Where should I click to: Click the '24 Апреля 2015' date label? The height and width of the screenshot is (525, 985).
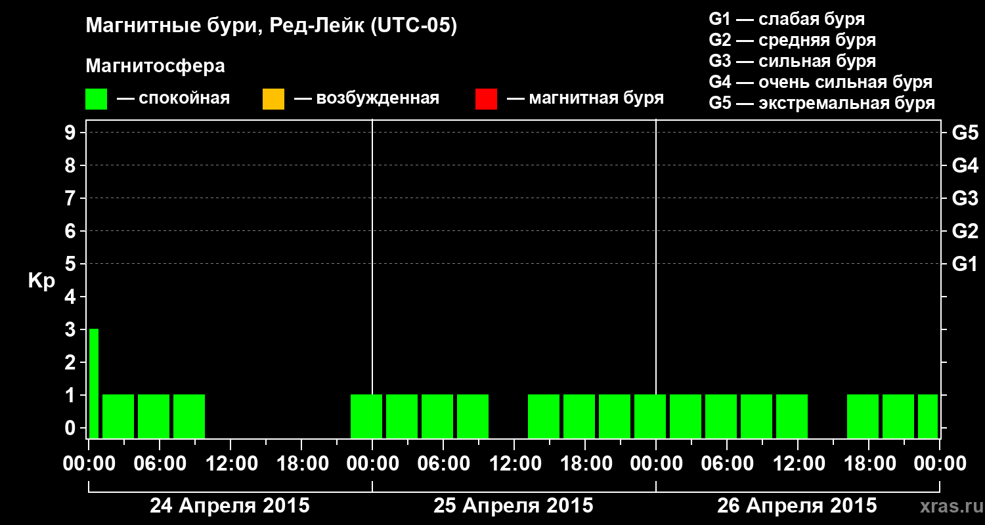click(230, 506)
